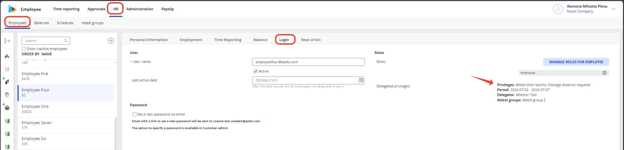Click the Manage Roles For Employee button
The width and height of the screenshot is (624, 150).
pos(576,62)
